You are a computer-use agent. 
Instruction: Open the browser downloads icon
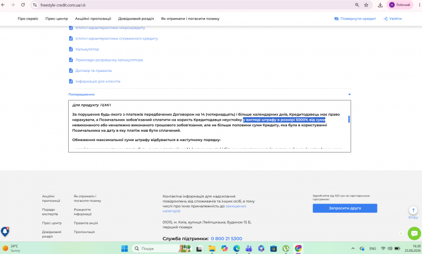point(380,5)
